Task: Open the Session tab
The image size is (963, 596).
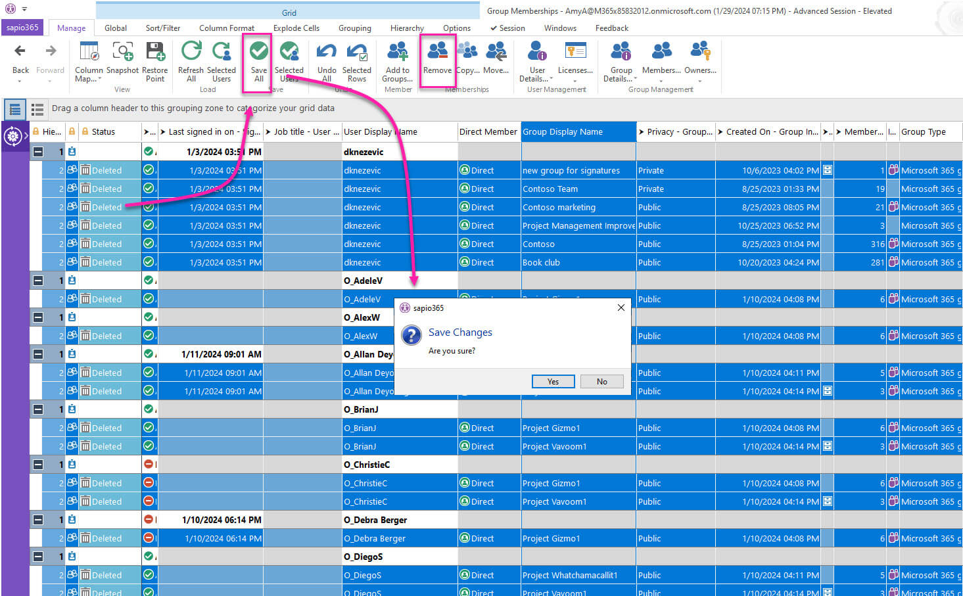Action: (507, 28)
